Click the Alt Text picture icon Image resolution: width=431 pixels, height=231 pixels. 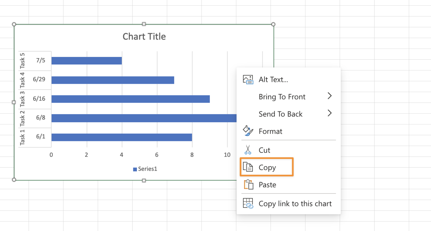pyautogui.click(x=248, y=79)
